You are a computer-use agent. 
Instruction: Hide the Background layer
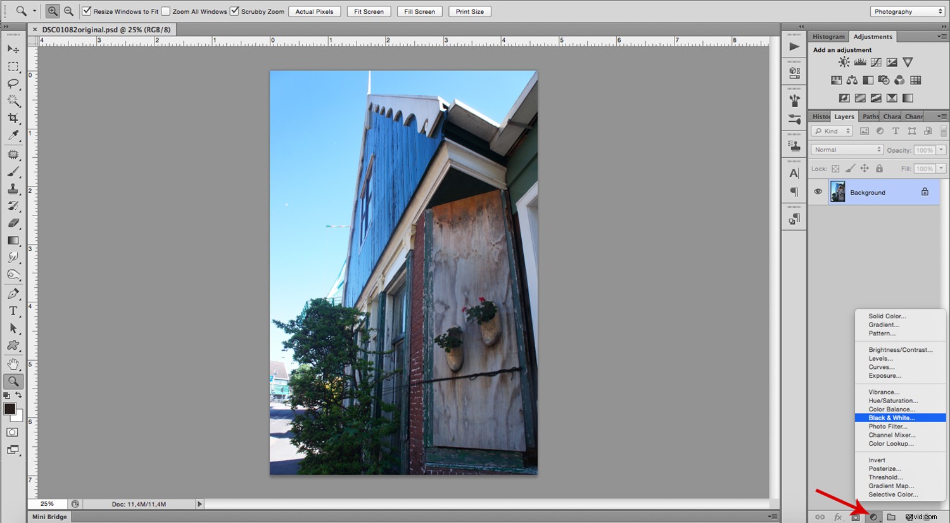point(818,191)
